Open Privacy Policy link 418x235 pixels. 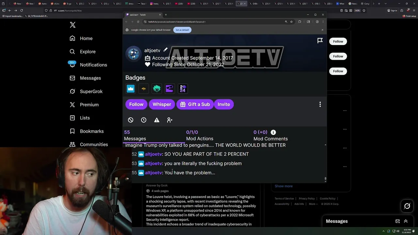[x=307, y=198]
